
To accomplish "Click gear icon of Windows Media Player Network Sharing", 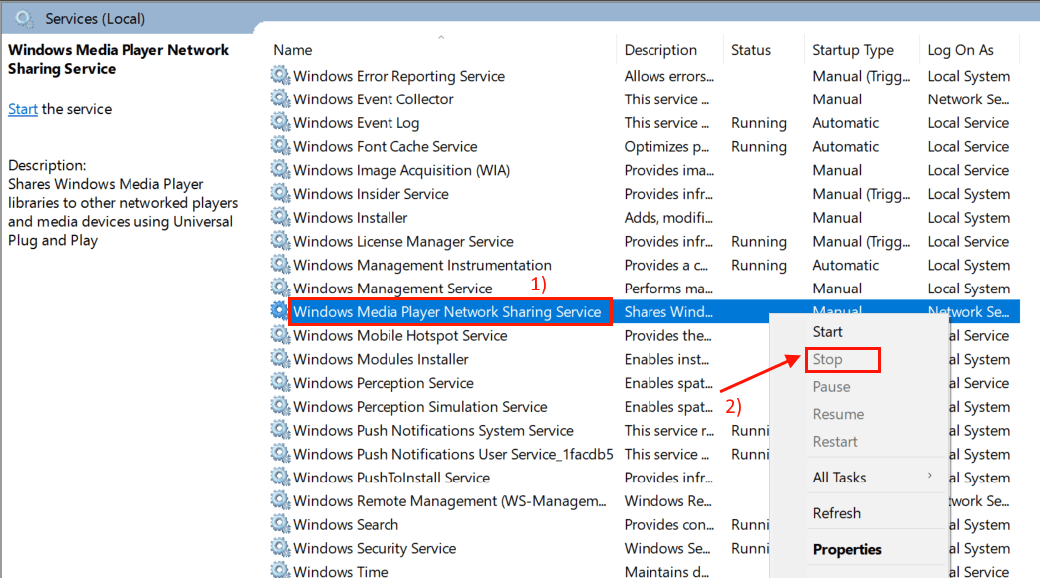I will coord(279,310).
